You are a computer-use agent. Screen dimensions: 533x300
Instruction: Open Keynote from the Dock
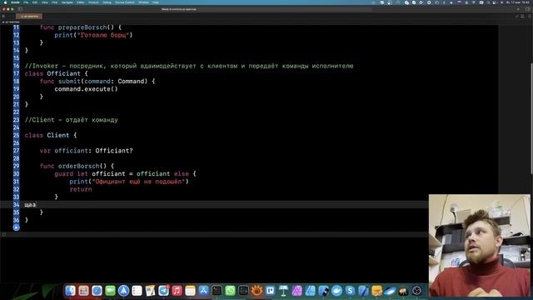tap(283, 291)
